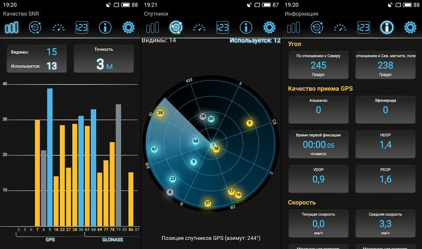Tap the gray bar for satellite 79

(x=119, y=165)
